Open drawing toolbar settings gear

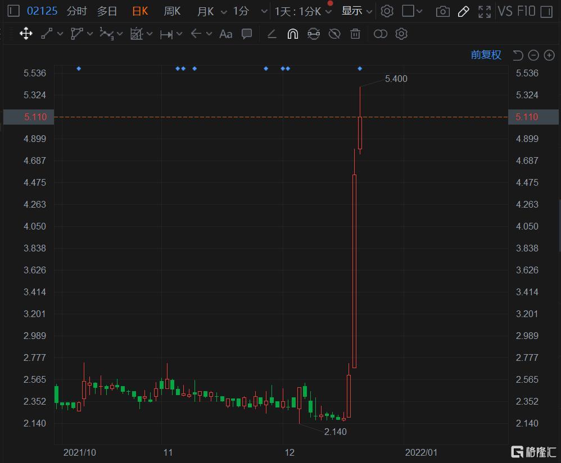pyautogui.click(x=401, y=34)
